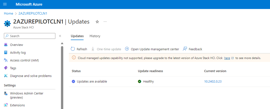The image size is (270, 109).
Task: Open the Azure portal hamburger menu
Action: click(5, 4)
